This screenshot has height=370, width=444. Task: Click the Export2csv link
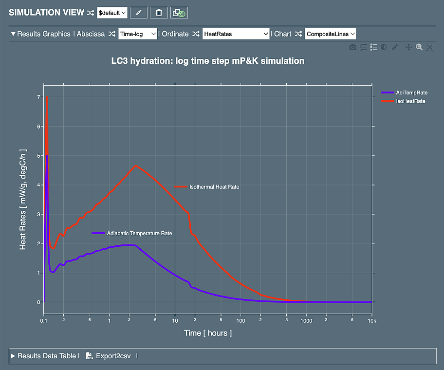click(113, 356)
